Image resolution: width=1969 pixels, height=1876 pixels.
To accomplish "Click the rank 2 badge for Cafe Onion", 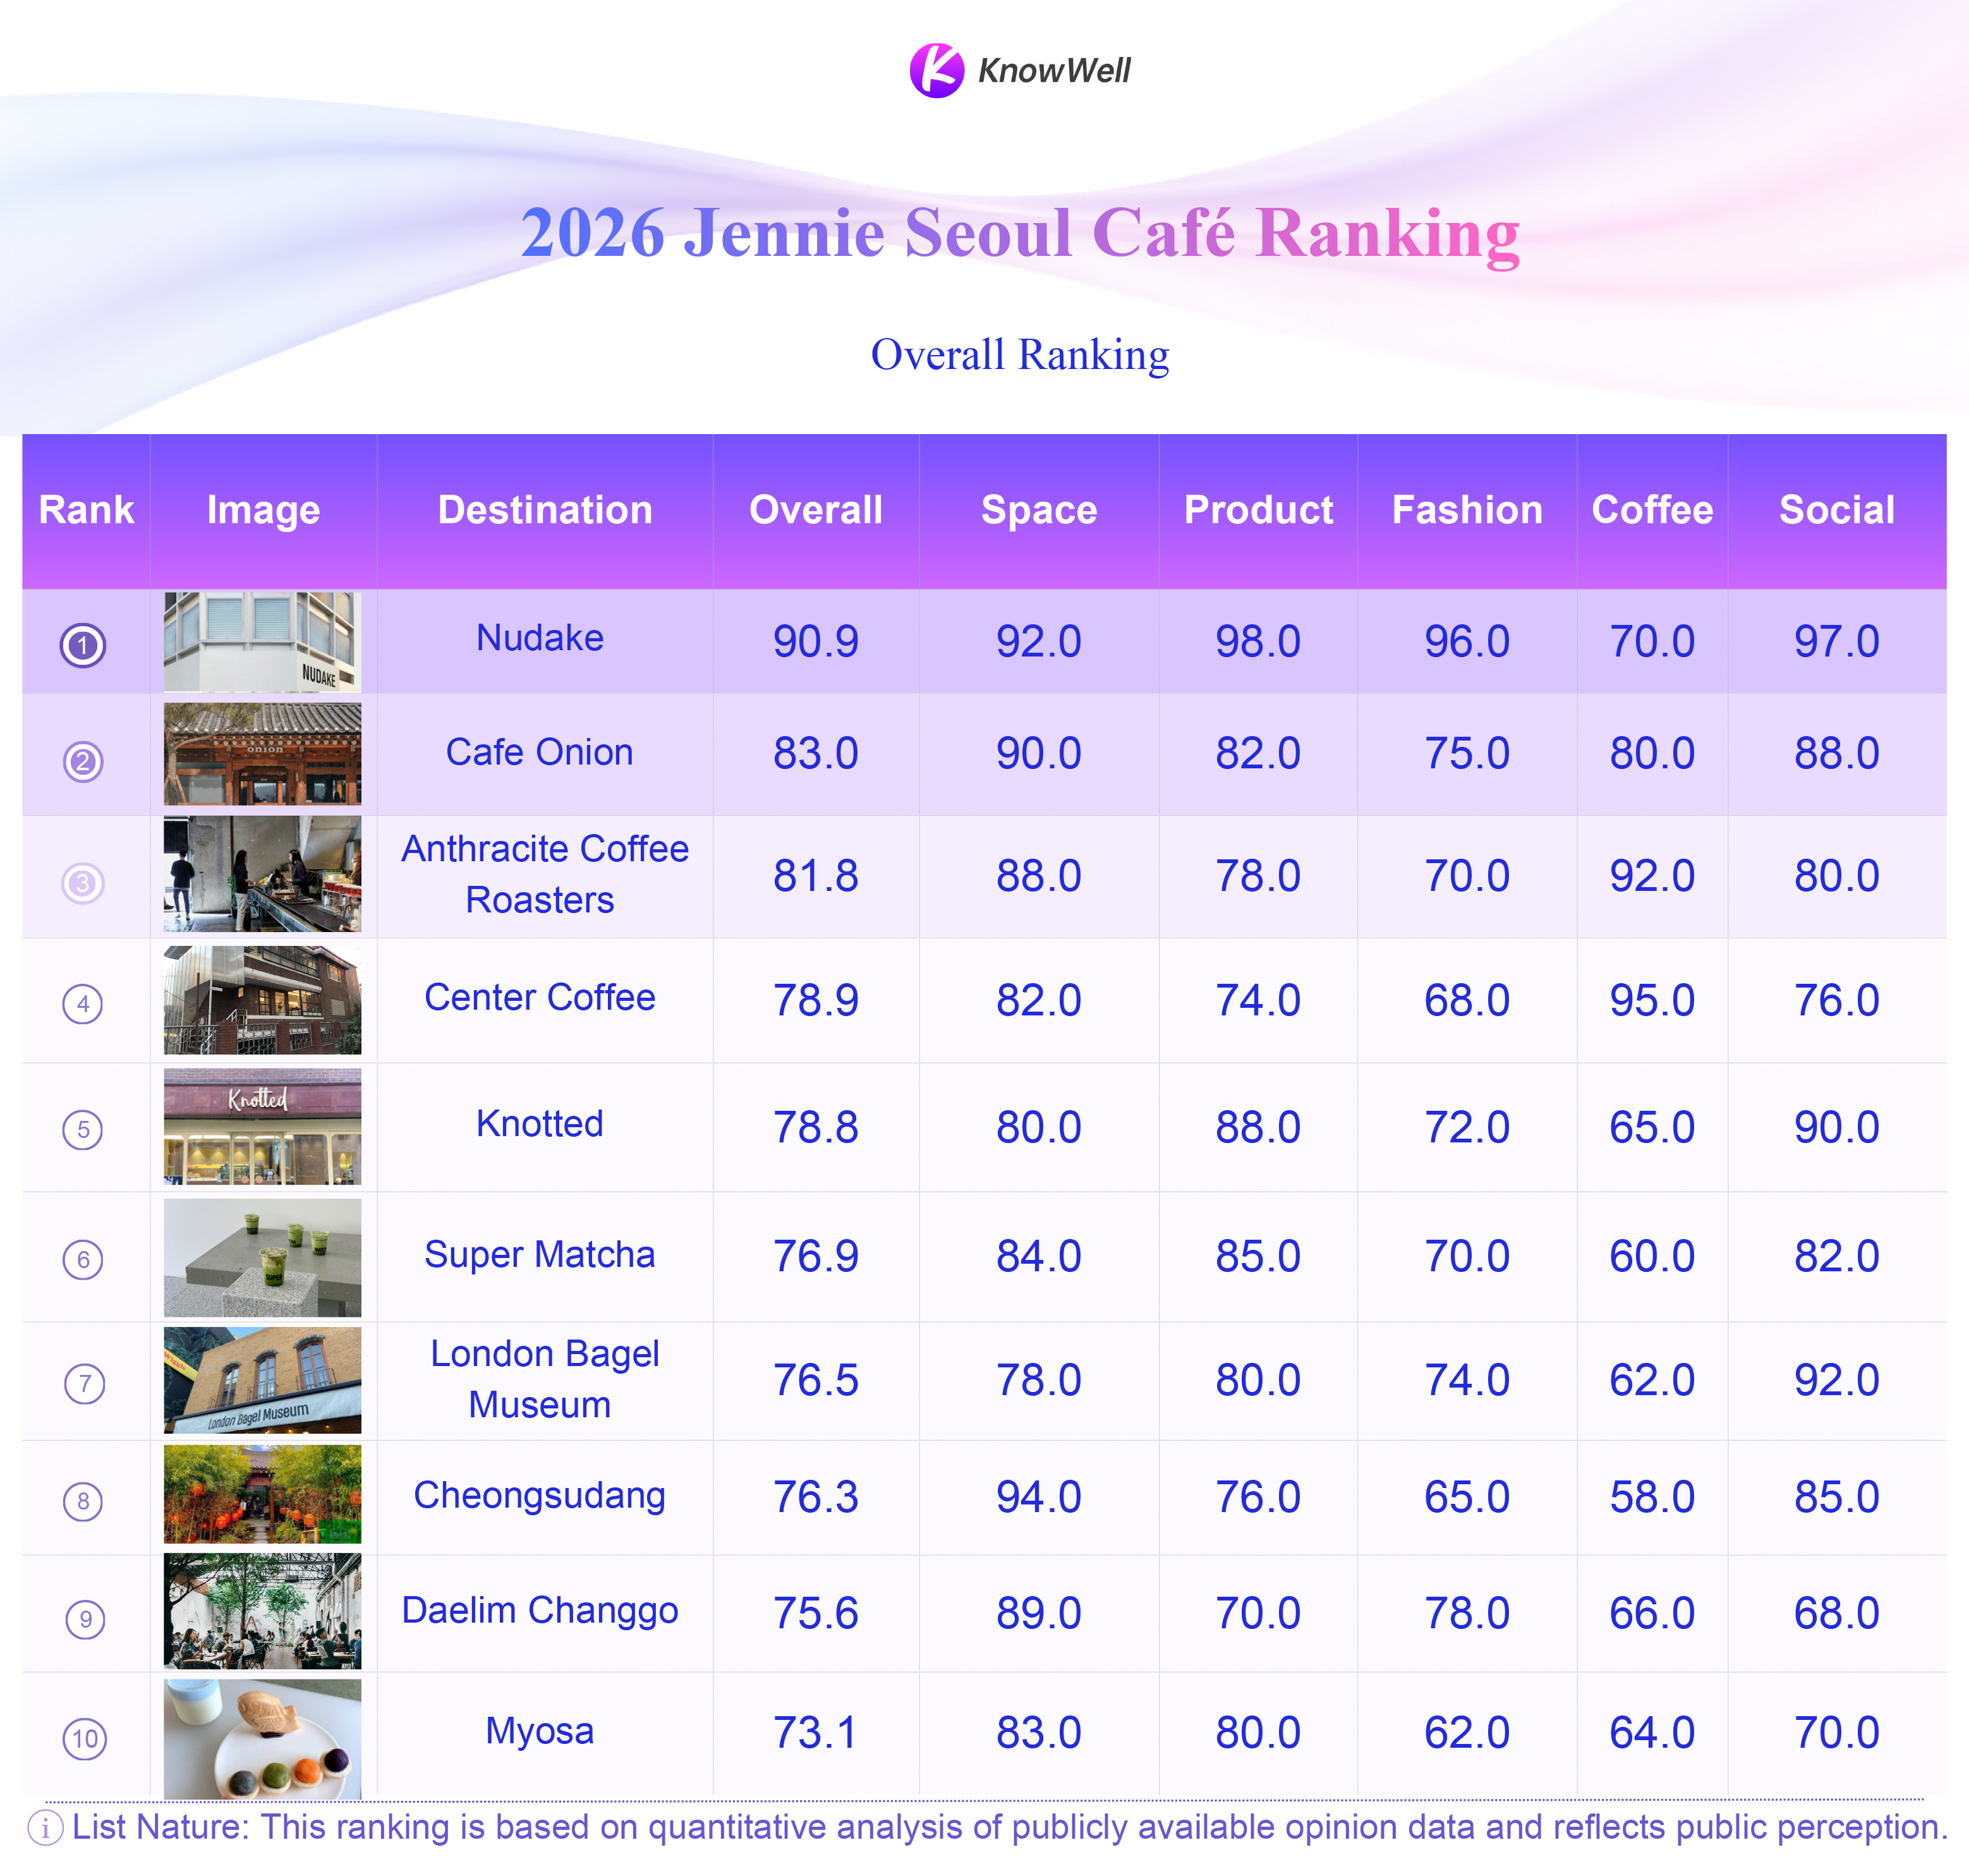I will [83, 762].
